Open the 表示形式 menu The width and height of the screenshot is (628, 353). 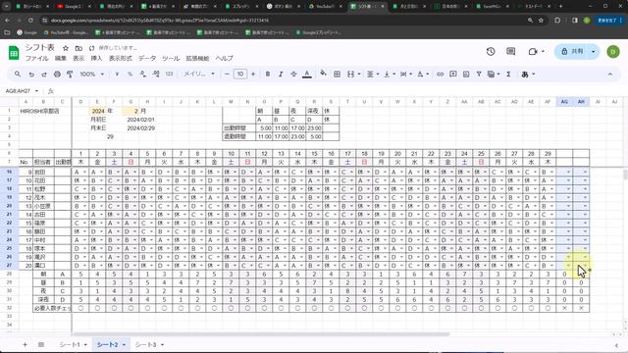point(120,59)
